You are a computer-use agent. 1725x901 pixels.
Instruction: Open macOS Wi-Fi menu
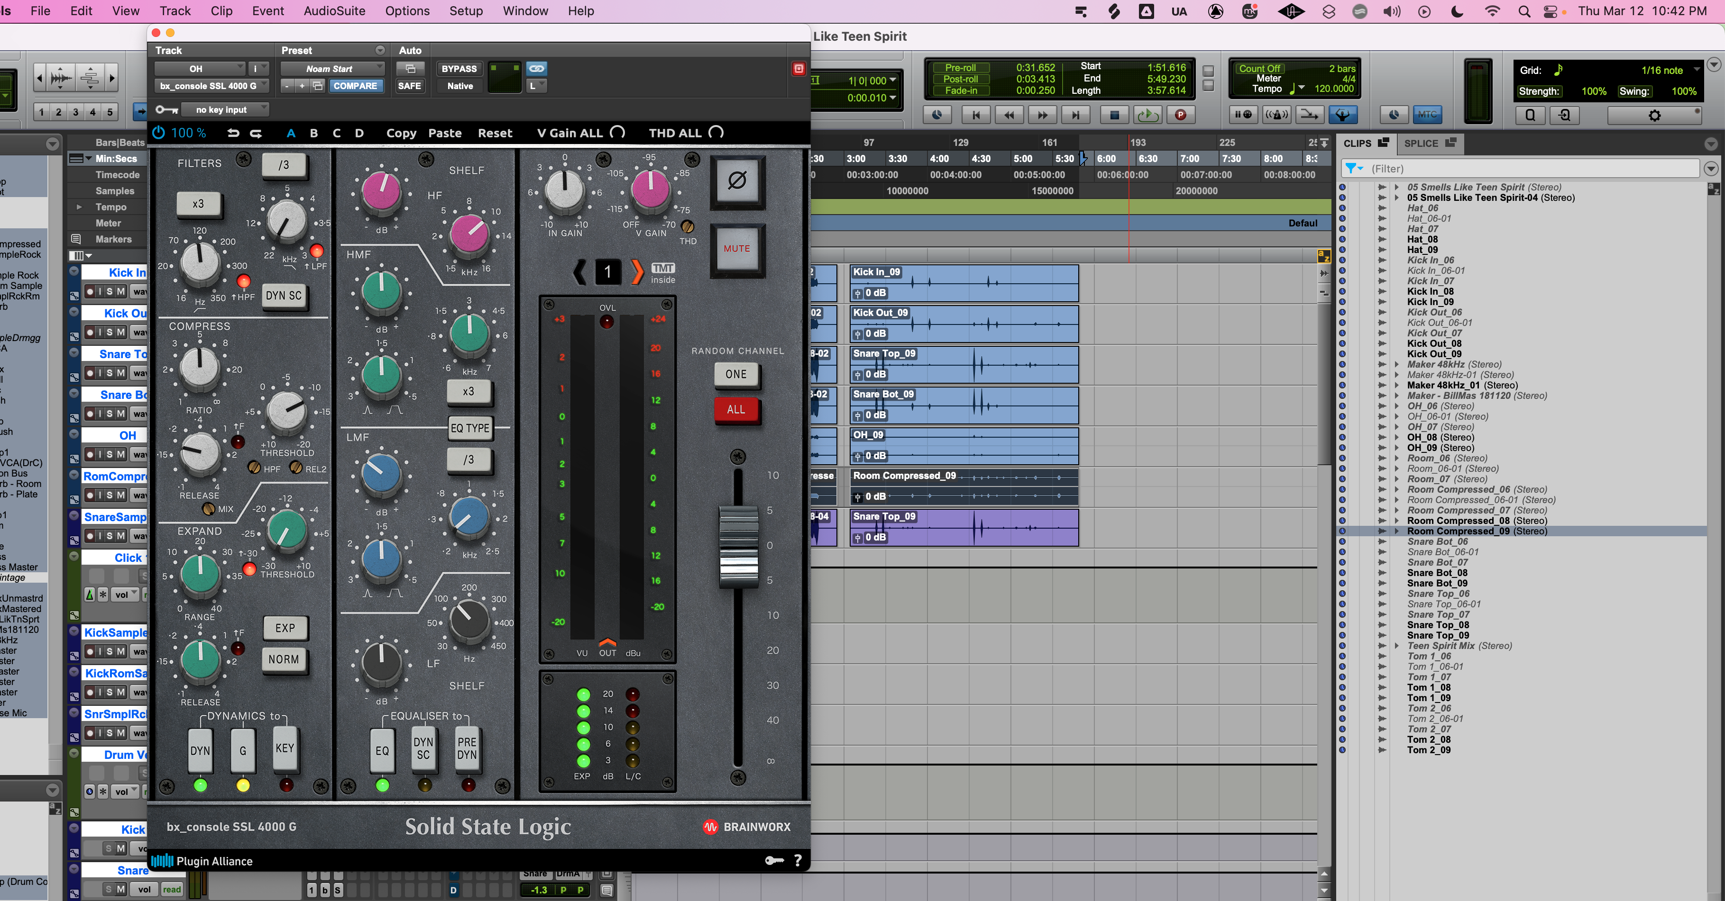tap(1492, 11)
